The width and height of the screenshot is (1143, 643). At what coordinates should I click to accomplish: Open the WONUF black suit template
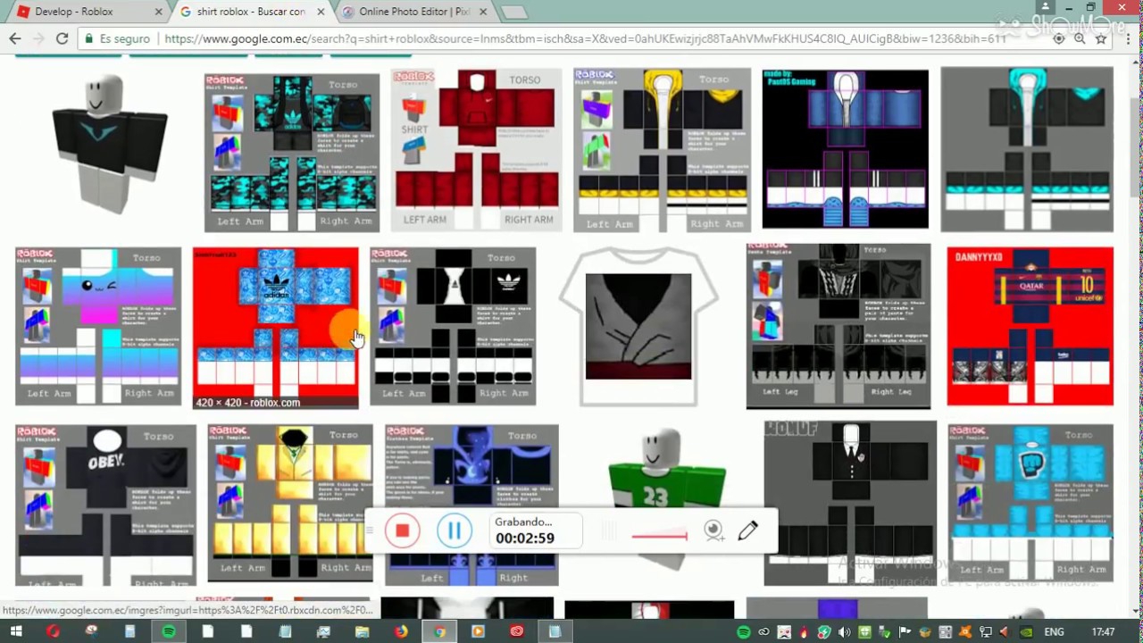pyautogui.click(x=850, y=504)
